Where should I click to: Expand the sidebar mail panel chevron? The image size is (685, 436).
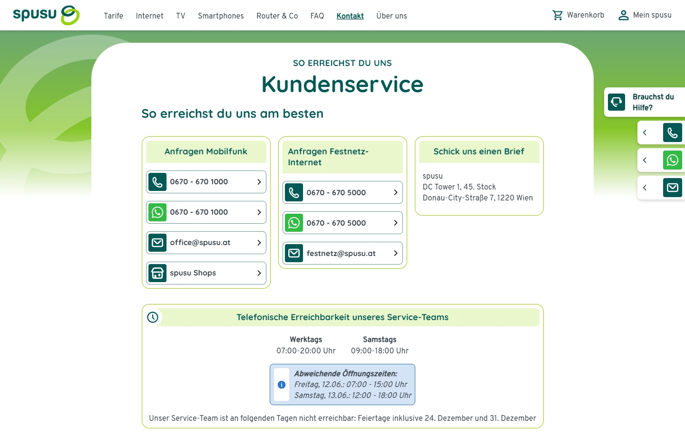pos(645,188)
